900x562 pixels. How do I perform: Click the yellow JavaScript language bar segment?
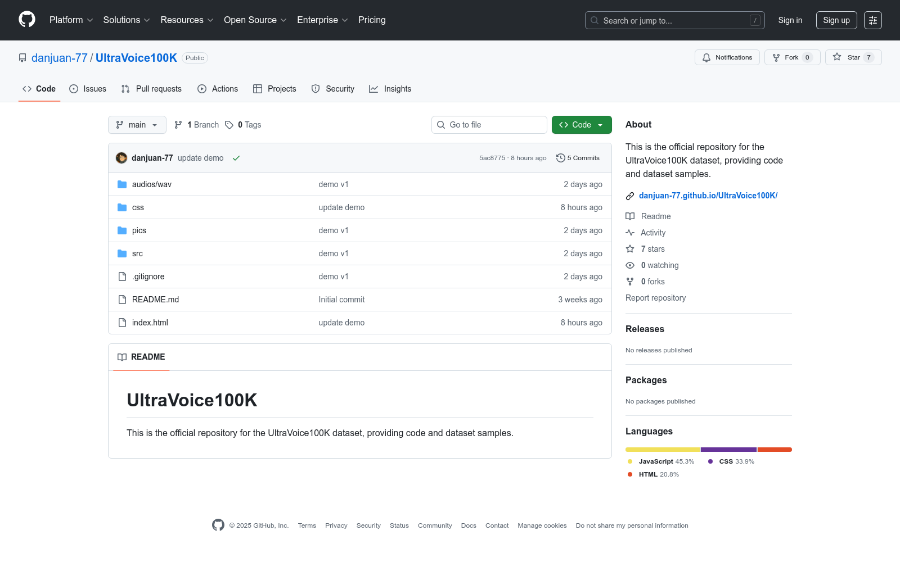(663, 450)
